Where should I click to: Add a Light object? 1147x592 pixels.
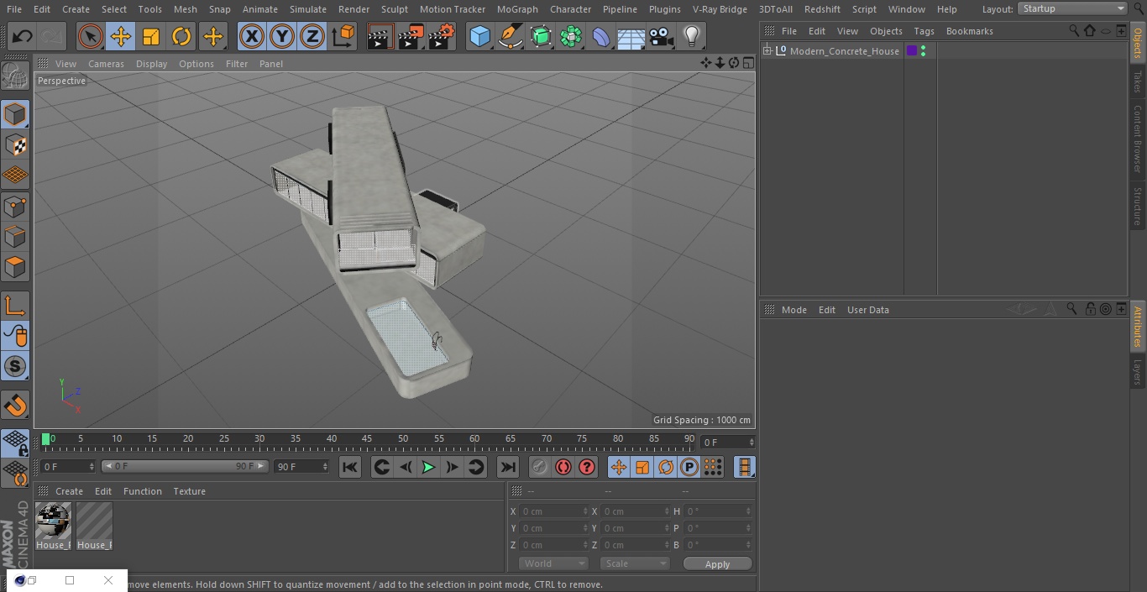click(691, 37)
